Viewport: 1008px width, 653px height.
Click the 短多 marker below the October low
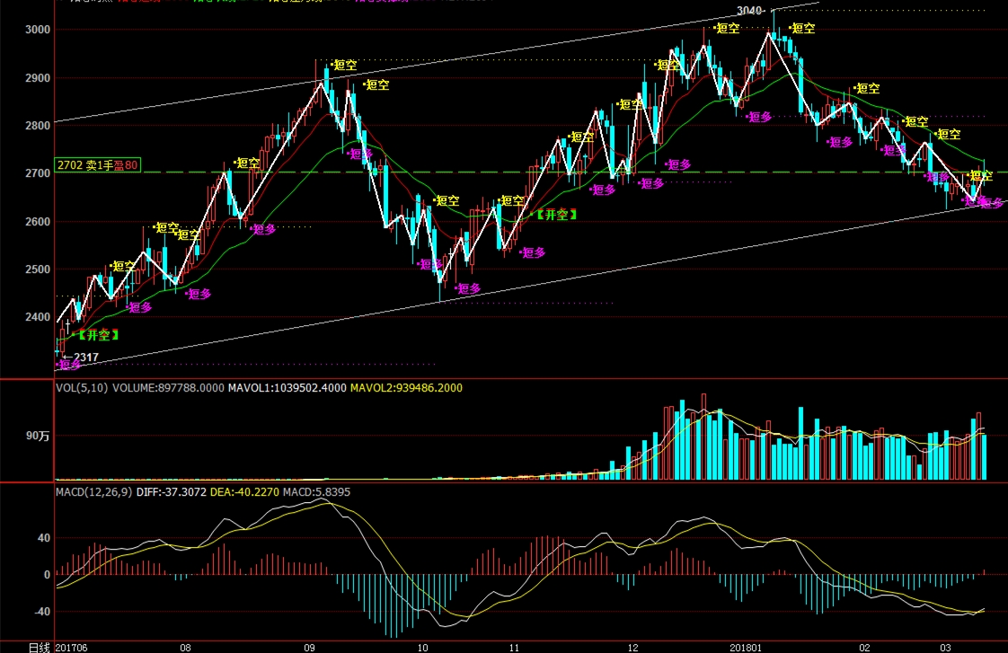coord(468,289)
